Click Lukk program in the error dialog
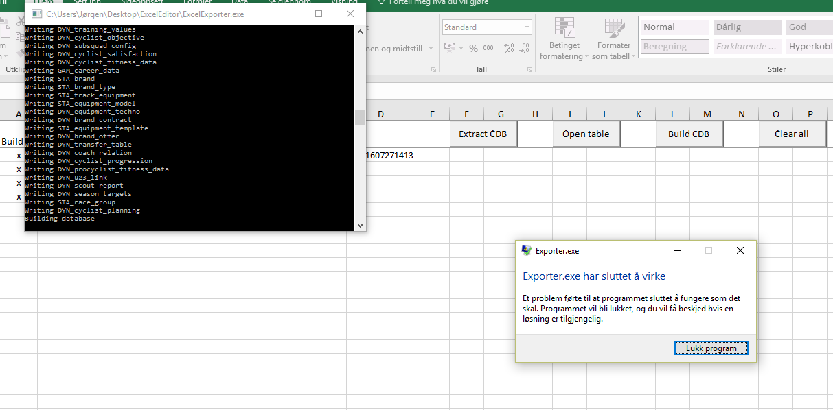 [x=711, y=348]
